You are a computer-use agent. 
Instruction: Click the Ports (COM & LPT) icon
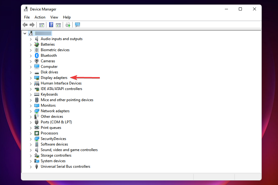[37, 122]
